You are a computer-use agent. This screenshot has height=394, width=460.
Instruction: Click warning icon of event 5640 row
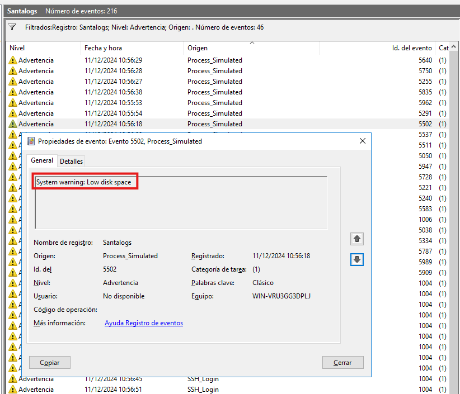tap(13, 60)
